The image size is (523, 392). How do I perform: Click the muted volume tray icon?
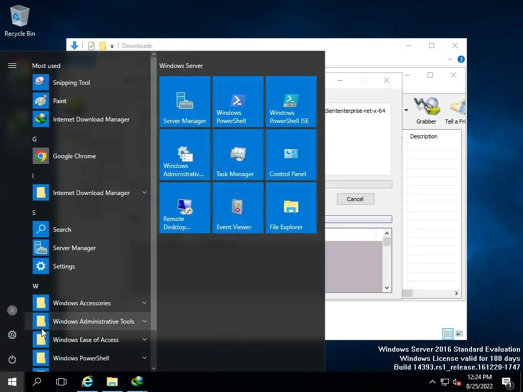457,382
